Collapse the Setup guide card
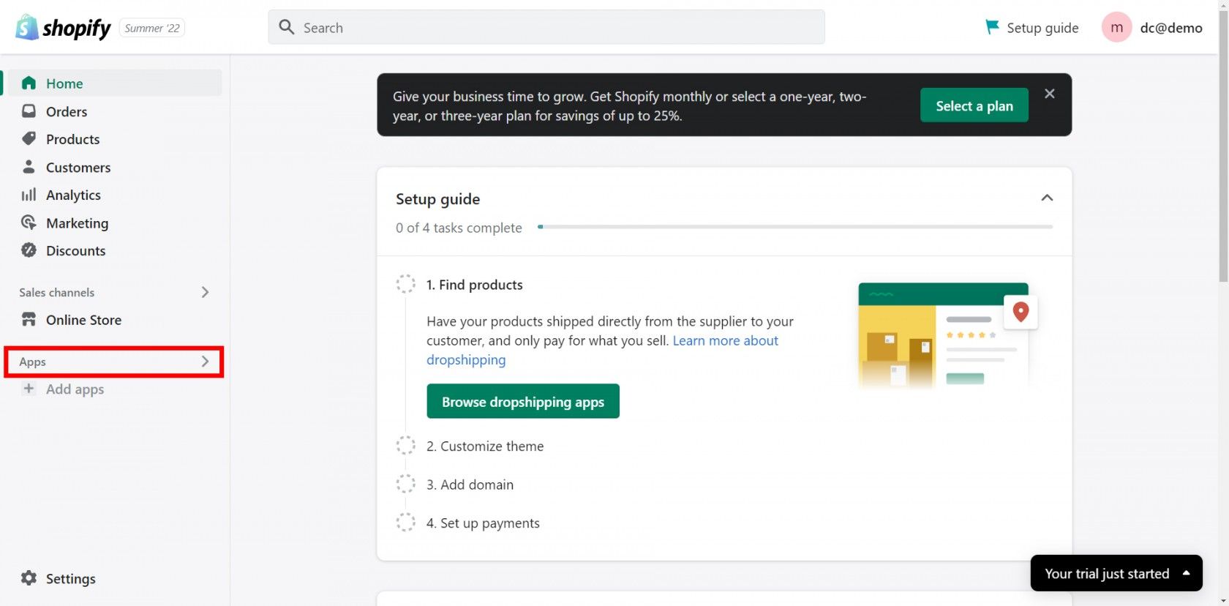Viewport: 1229px width, 606px height. (x=1047, y=198)
